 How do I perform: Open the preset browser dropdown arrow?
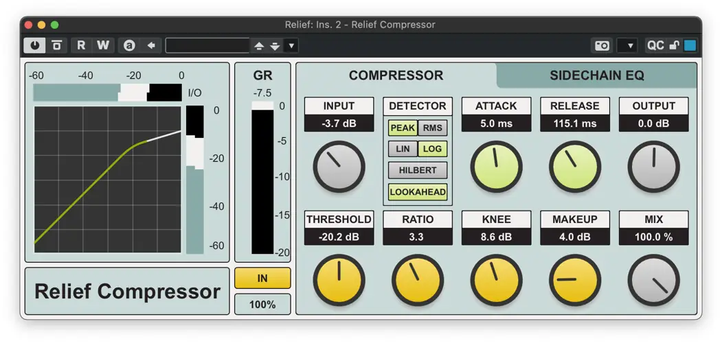point(291,45)
